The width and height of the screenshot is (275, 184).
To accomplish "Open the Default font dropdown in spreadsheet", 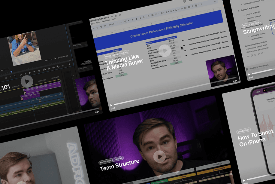I will coord(113,24).
